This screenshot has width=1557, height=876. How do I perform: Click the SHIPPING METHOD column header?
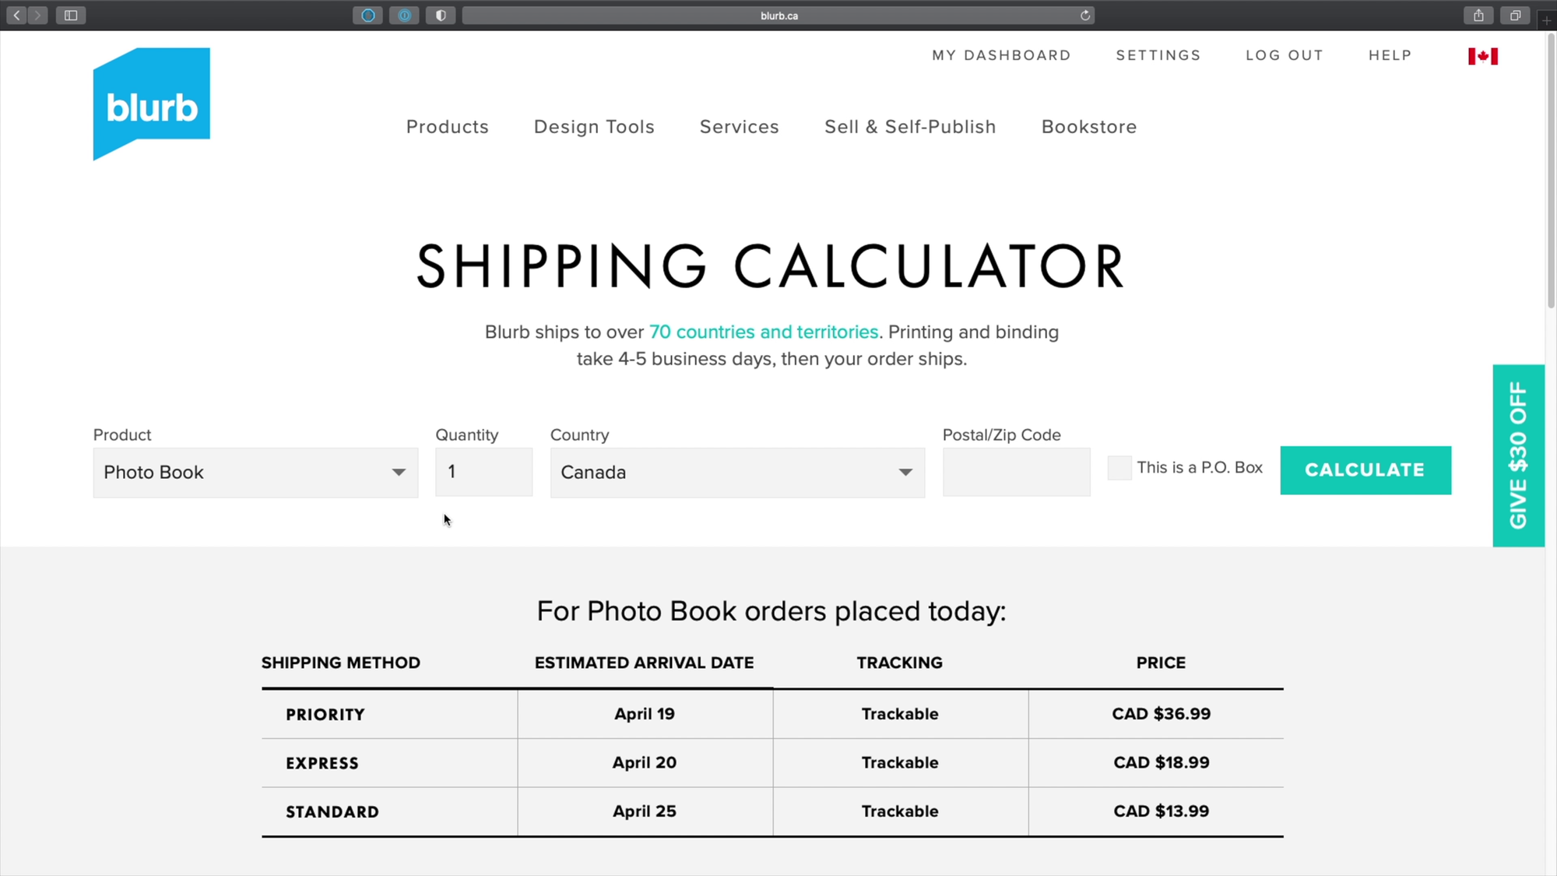tap(340, 663)
